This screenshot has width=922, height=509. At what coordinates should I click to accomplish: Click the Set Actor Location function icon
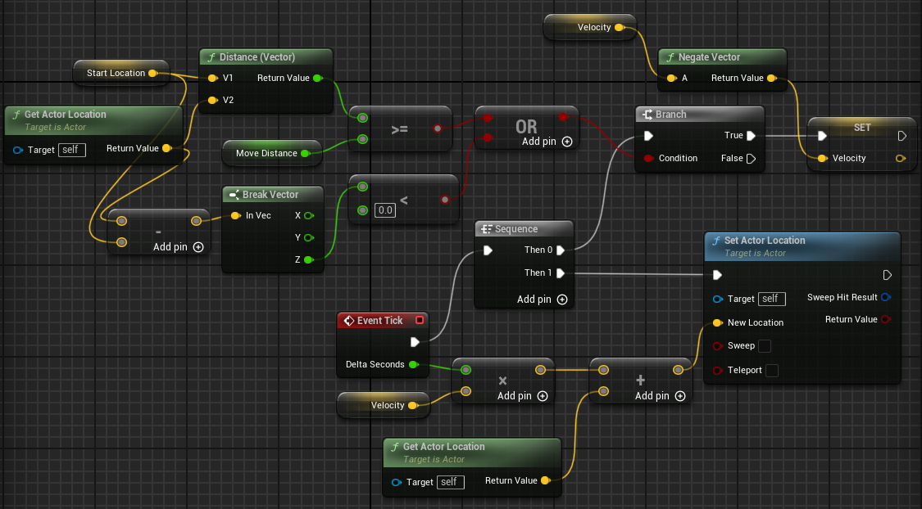coord(715,241)
